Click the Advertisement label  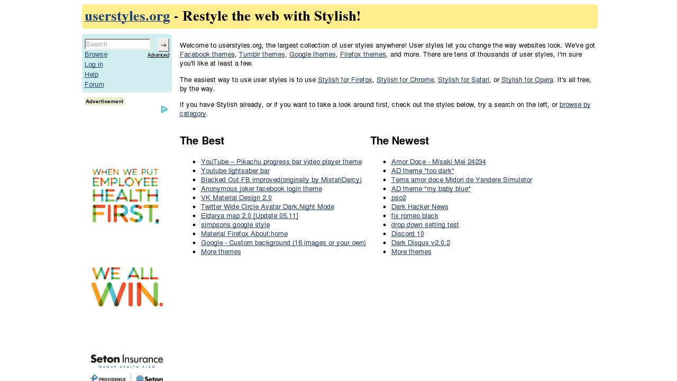tap(105, 102)
